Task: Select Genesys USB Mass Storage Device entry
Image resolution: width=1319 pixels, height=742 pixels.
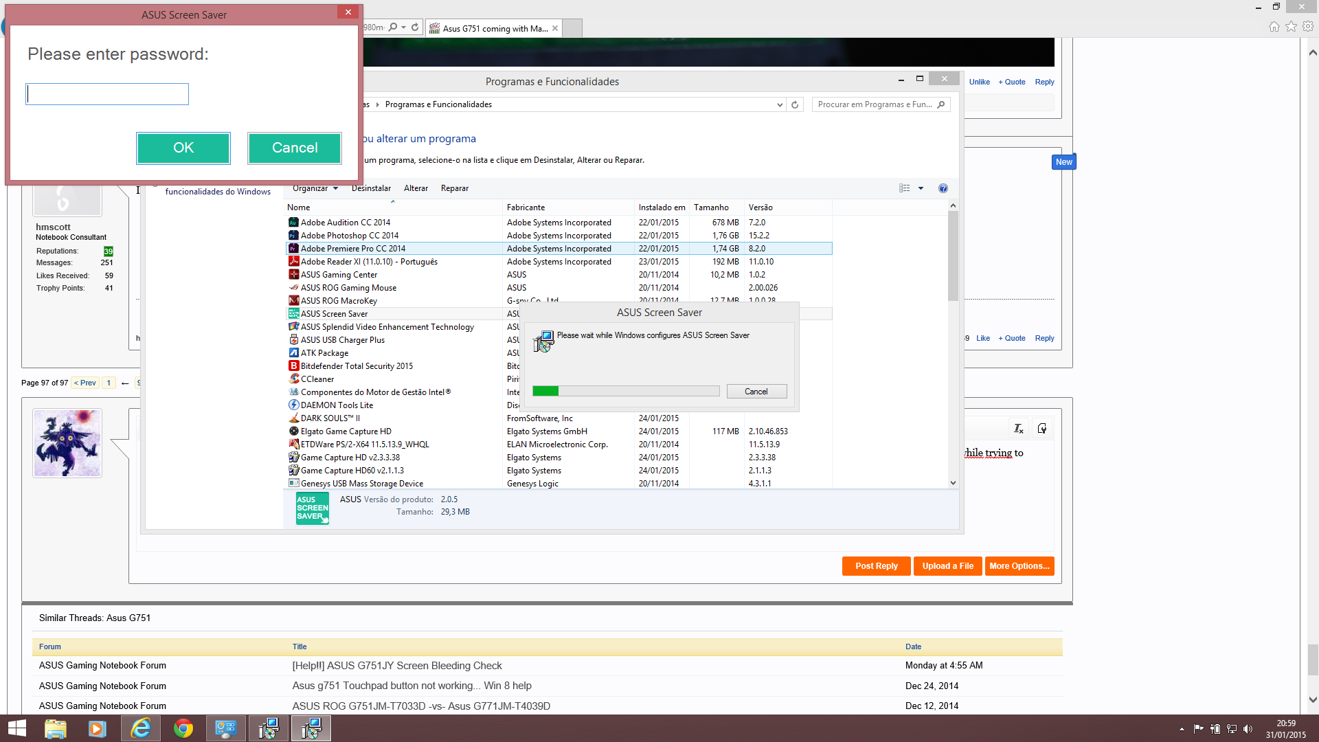Action: coord(361,484)
